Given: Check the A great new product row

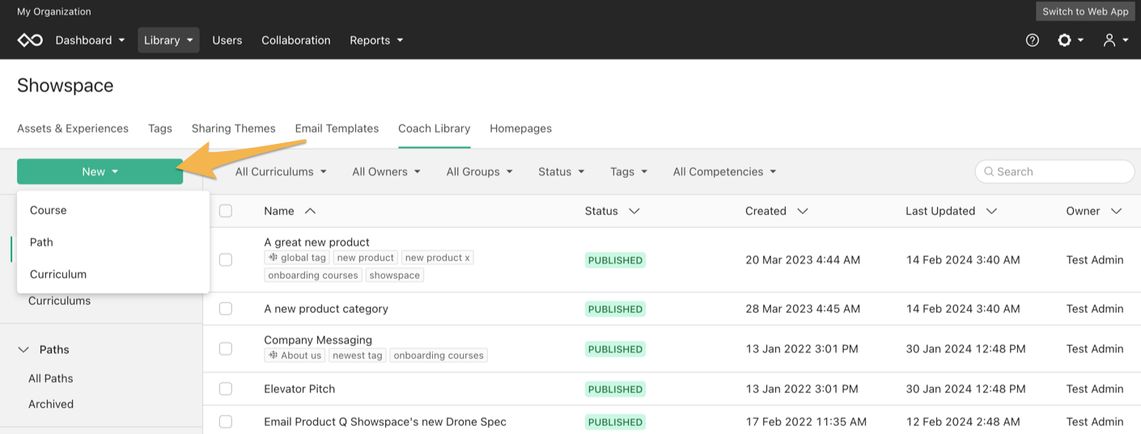Looking at the screenshot, I should click(x=226, y=259).
